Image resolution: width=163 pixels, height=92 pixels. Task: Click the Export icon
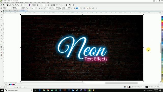point(35,5)
